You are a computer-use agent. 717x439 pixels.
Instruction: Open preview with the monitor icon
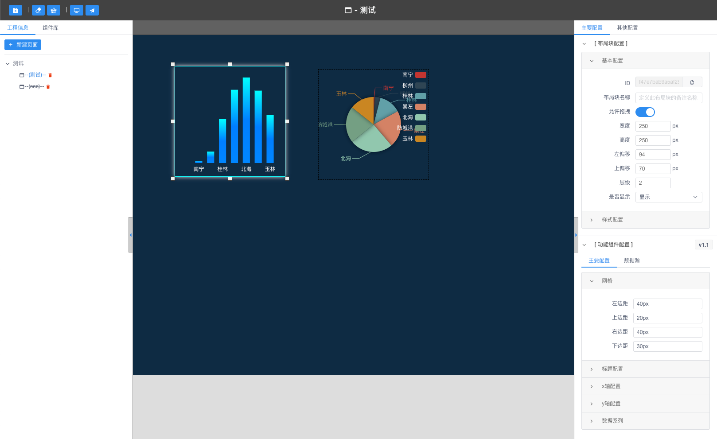point(77,10)
